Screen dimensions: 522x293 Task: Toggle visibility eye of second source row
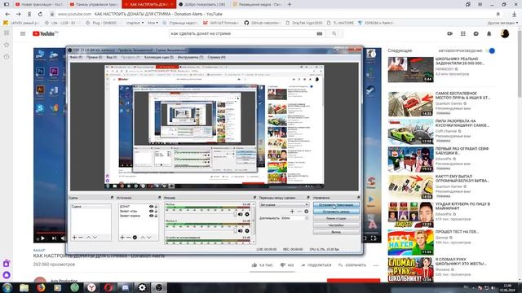pyautogui.click(x=151, y=212)
